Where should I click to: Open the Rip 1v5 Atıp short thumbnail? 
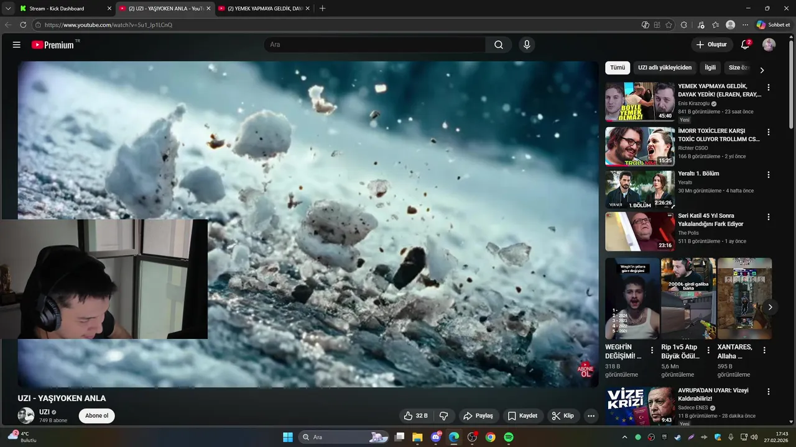point(688,299)
